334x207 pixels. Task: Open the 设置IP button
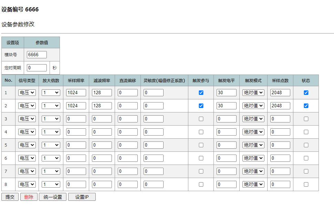(82, 197)
